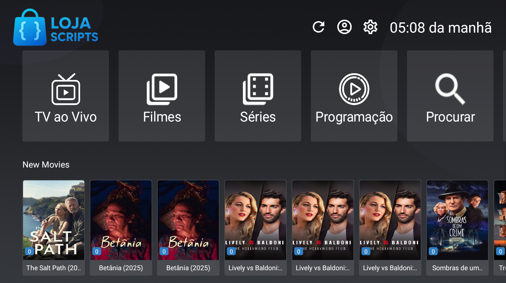Click the refresh icon in the header
The width and height of the screenshot is (506, 283).
click(x=319, y=27)
